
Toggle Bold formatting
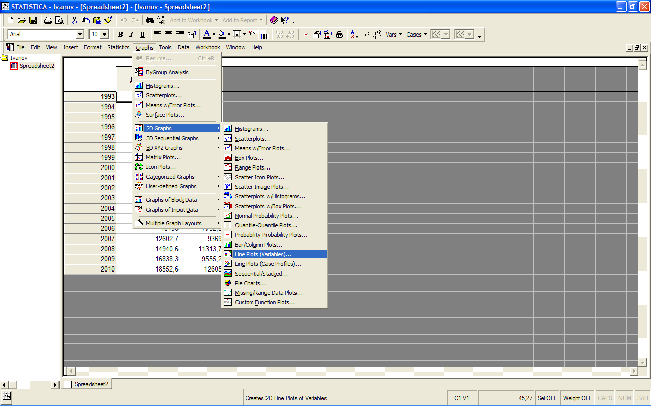pyautogui.click(x=121, y=35)
